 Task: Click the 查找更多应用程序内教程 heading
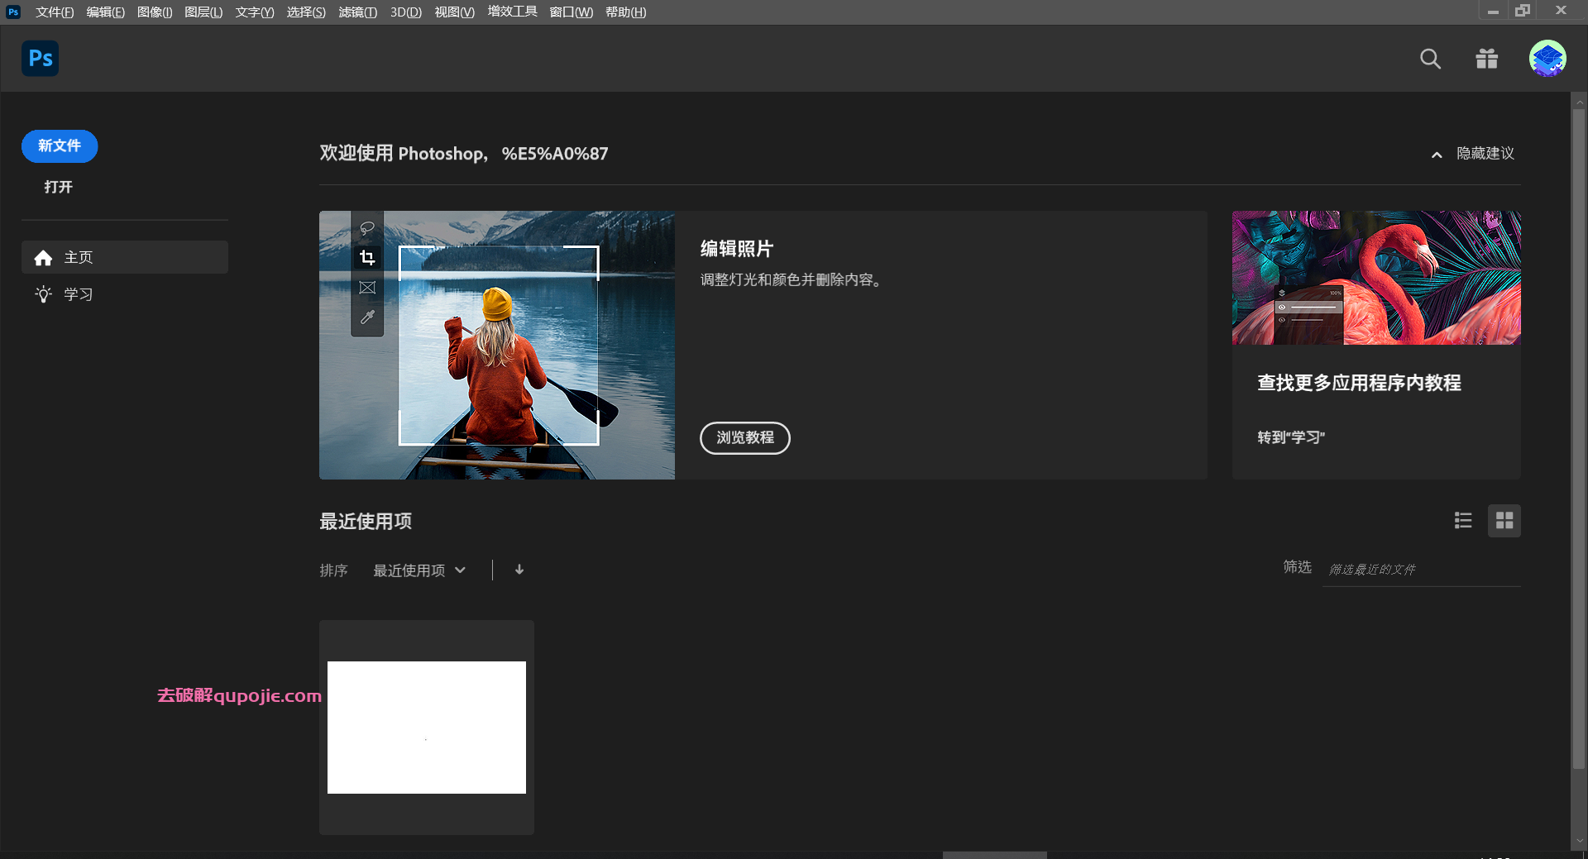pyautogui.click(x=1360, y=383)
